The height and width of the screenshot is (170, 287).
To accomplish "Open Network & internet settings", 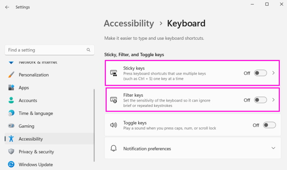I will tap(38, 62).
